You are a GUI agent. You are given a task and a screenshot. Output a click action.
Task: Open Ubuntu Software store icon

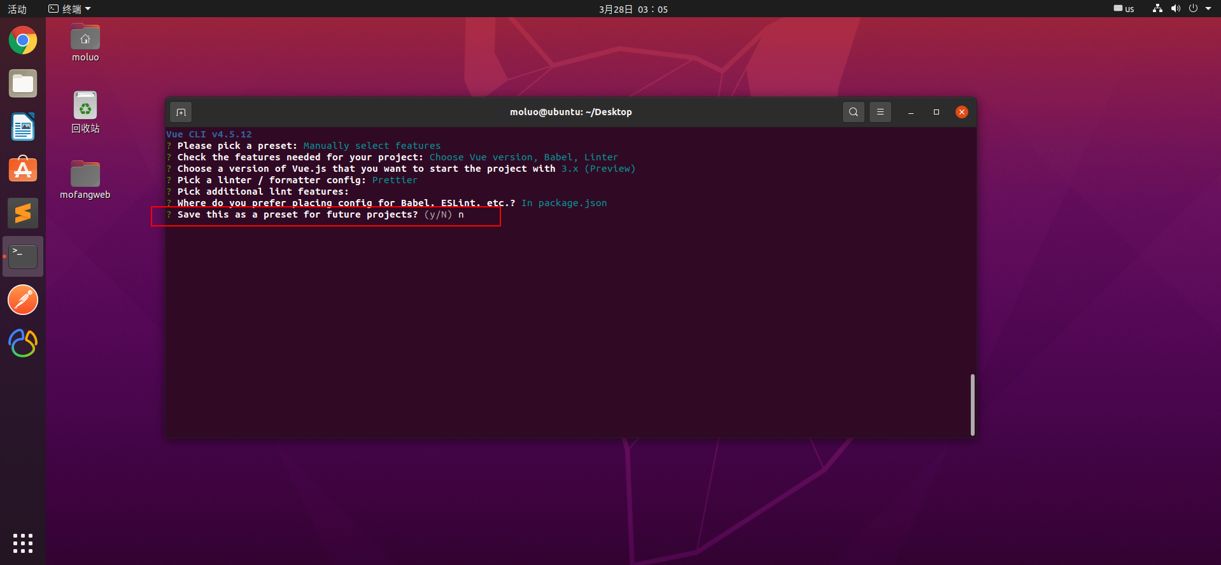pos(23,170)
